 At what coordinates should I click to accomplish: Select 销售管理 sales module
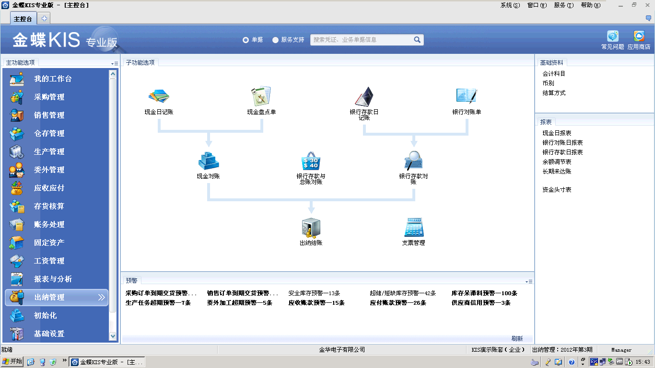click(x=49, y=115)
